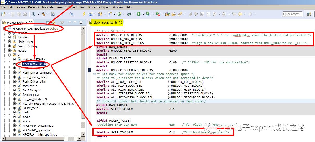Click the Save All icon
The height and width of the screenshot is (142, 315).
tap(19, 14)
